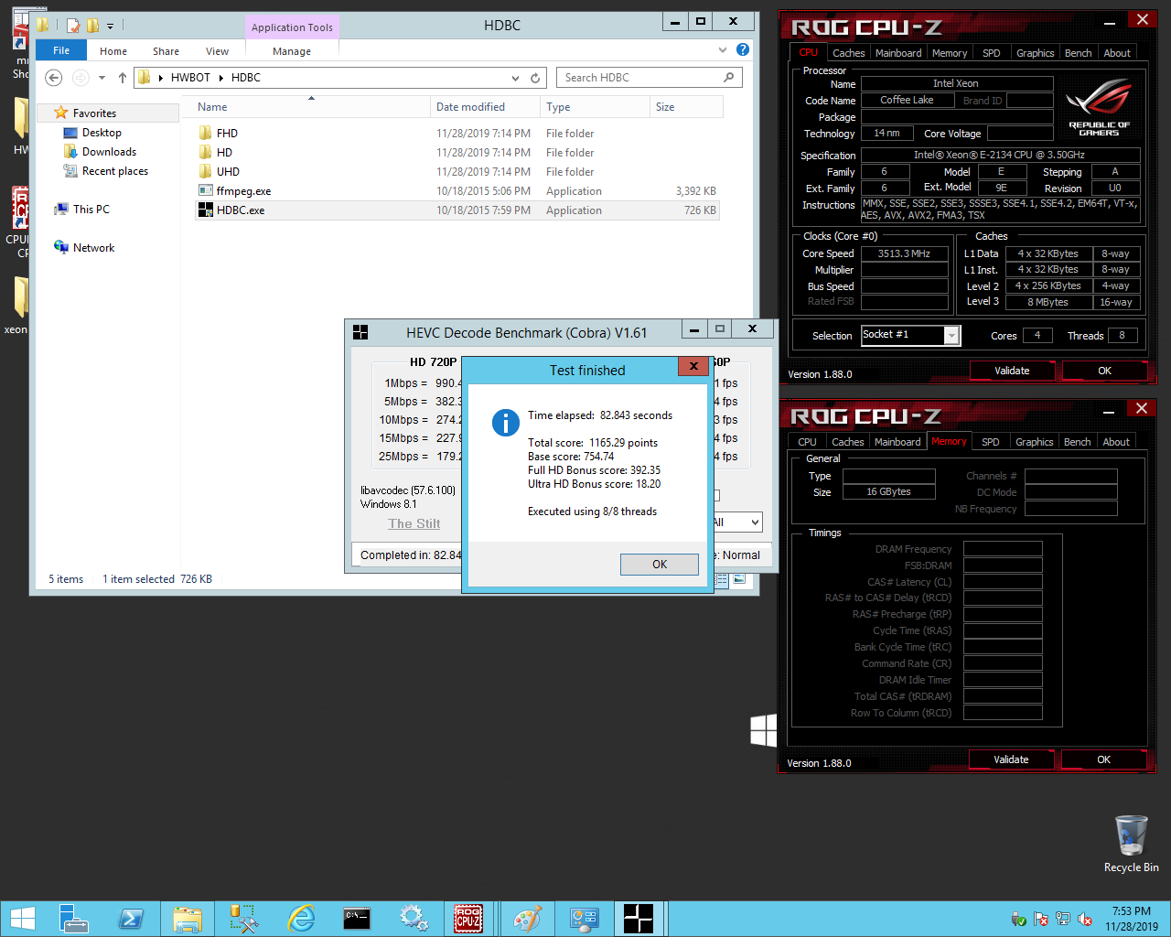Screen dimensions: 1171x937
Task: Select Downloads under Favorites
Action: 109,152
